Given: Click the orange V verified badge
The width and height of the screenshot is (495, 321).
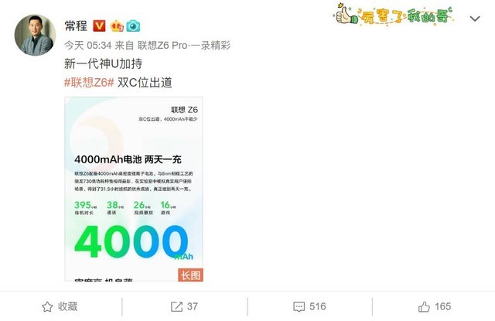Looking at the screenshot, I should pyautogui.click(x=99, y=26).
